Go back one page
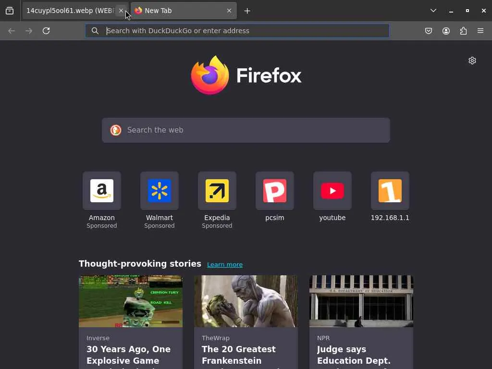Screen dimensions: 492x369 coord(12,31)
